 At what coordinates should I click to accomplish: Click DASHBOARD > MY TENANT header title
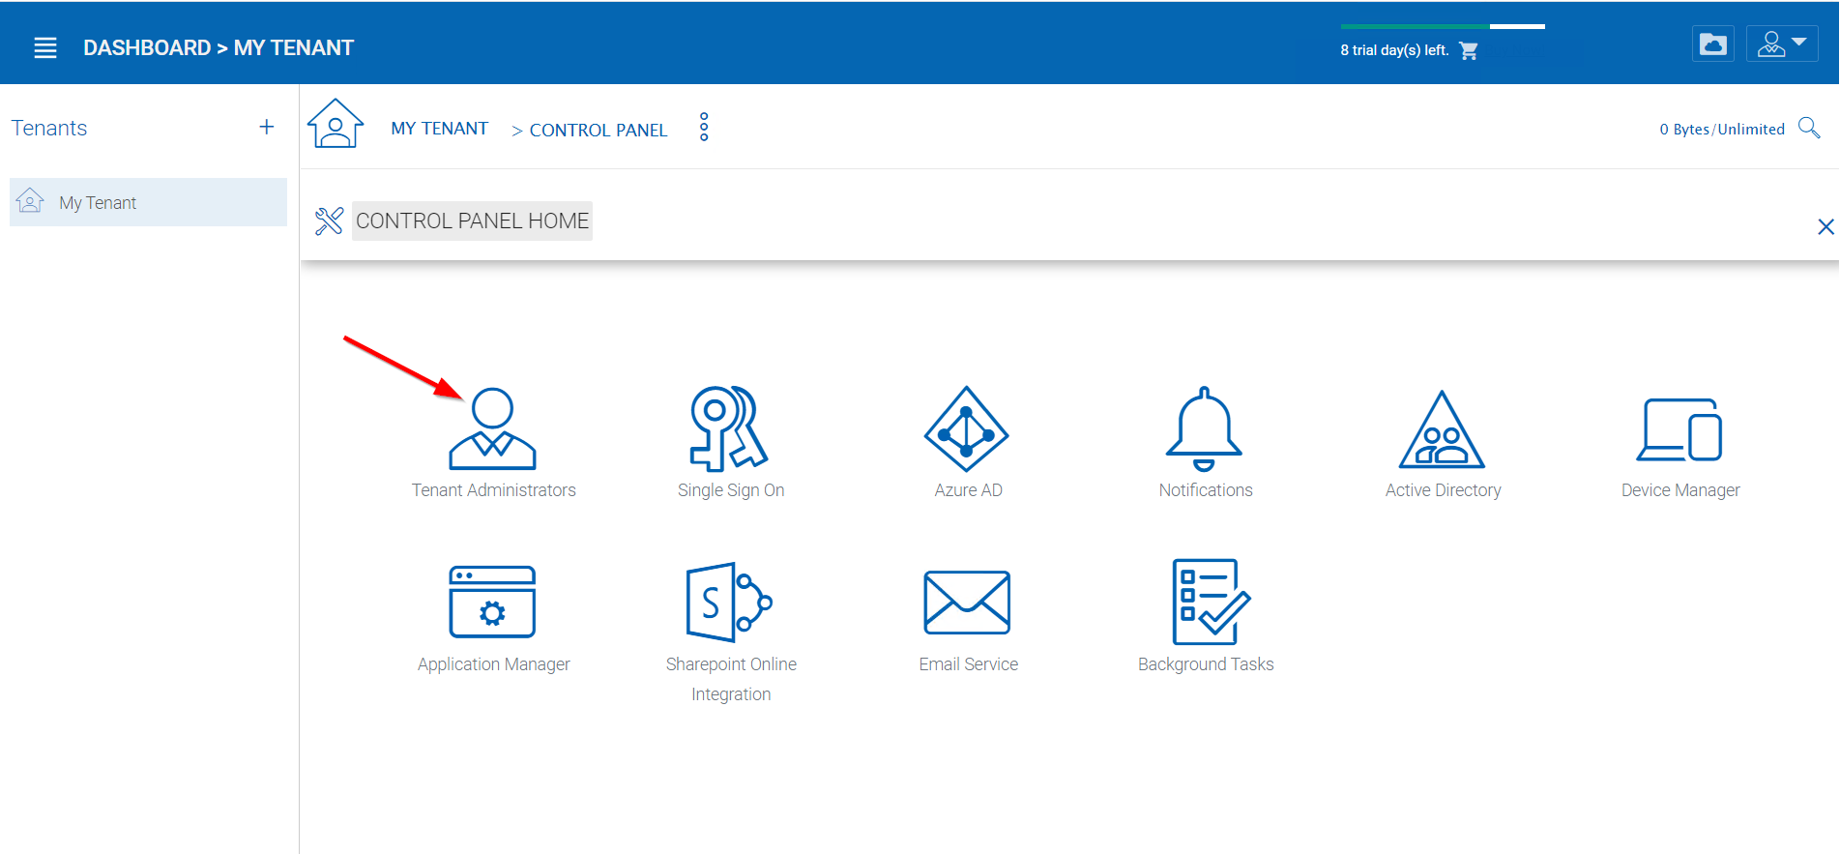click(x=219, y=47)
